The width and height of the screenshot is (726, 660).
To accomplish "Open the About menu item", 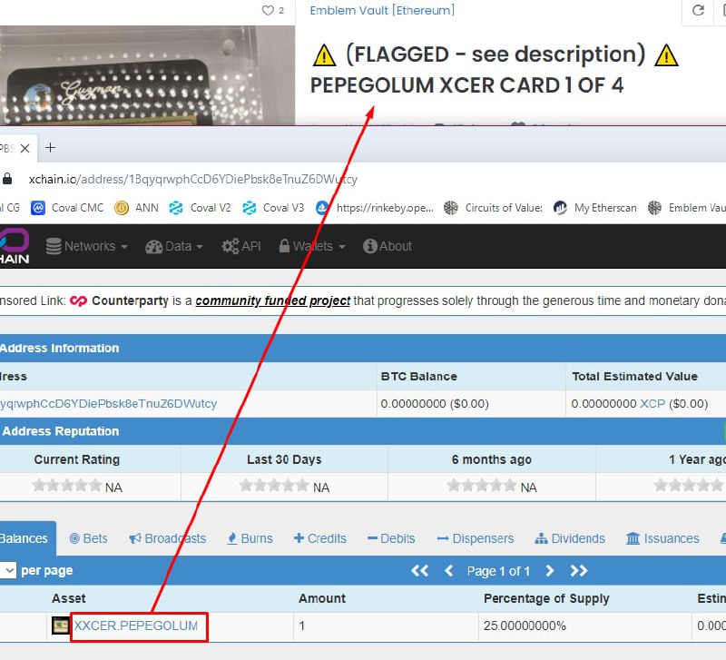I will tap(388, 246).
